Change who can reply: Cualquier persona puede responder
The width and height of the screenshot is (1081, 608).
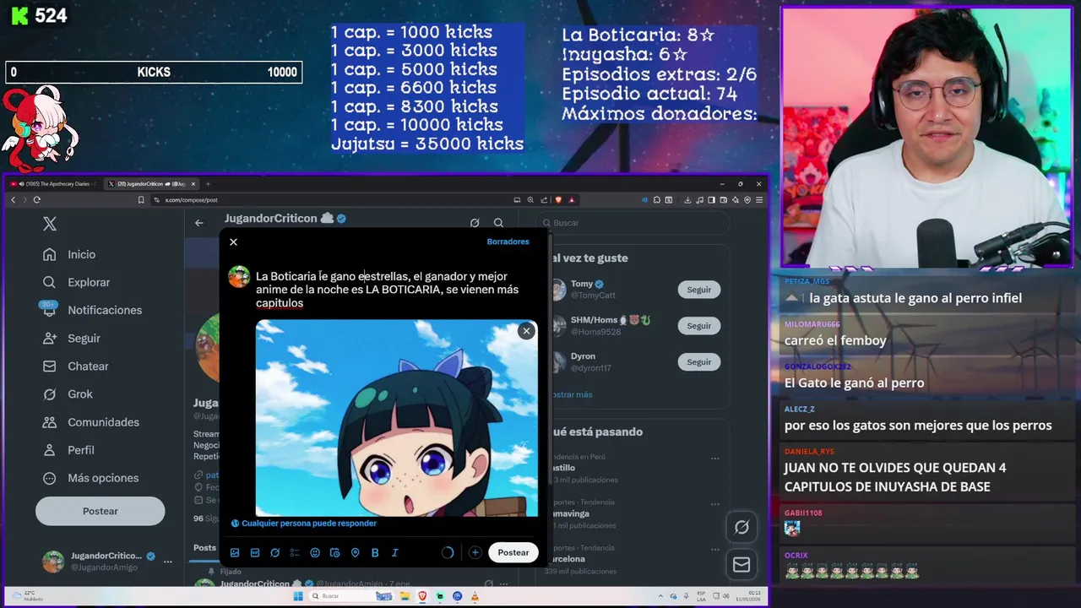[x=304, y=524]
